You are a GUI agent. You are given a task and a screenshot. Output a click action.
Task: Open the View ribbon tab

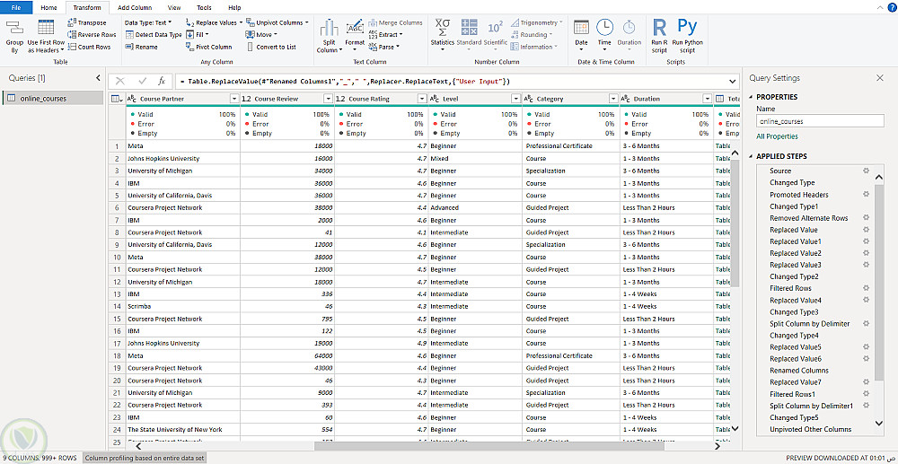pyautogui.click(x=174, y=7)
